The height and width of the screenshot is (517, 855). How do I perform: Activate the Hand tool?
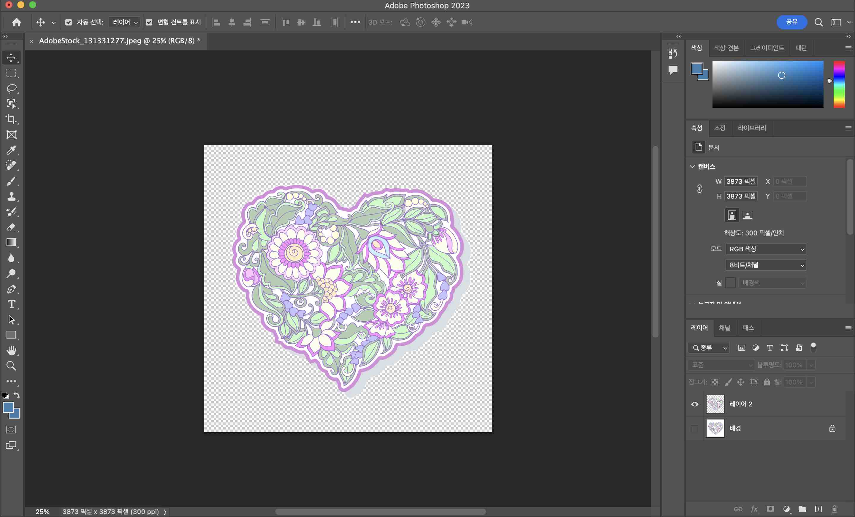(12, 350)
